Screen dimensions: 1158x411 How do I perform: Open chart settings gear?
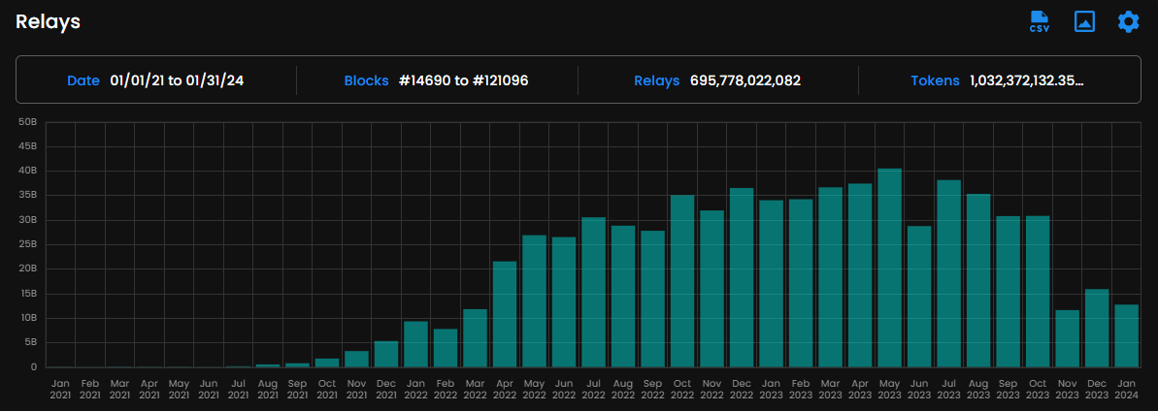click(1129, 21)
